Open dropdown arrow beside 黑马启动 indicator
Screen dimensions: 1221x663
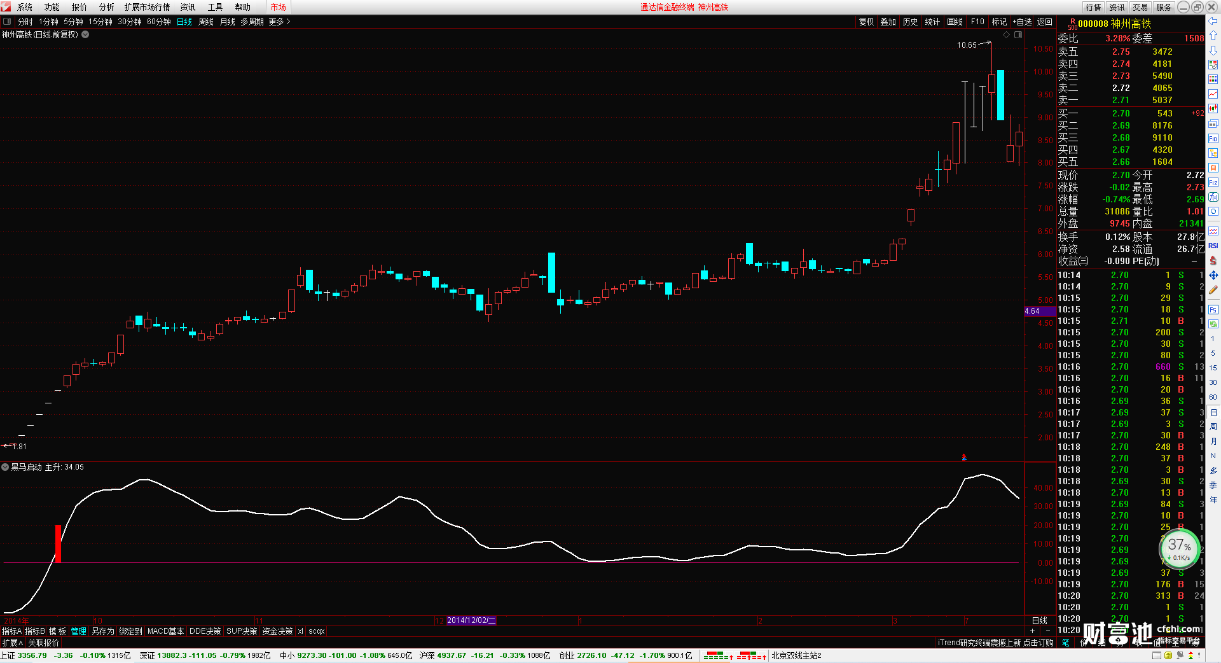5,467
